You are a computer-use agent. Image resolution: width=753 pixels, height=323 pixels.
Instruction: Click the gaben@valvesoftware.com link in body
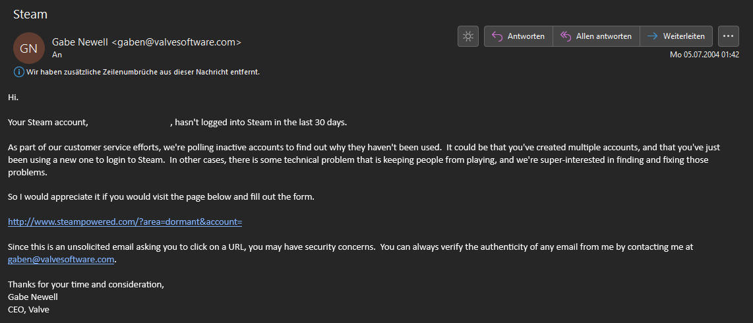61,260
